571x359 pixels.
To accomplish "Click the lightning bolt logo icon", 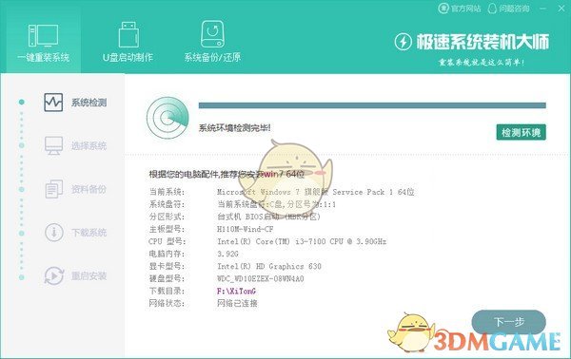I will (404, 42).
